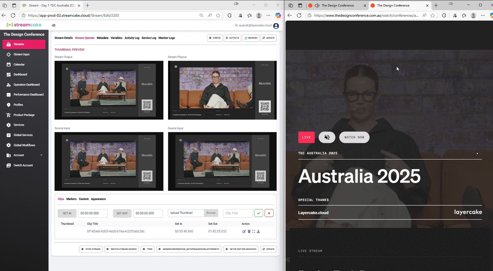Download the clip via the download icon
Image resolution: width=493 pixels, height=271 pixels.
[258, 231]
